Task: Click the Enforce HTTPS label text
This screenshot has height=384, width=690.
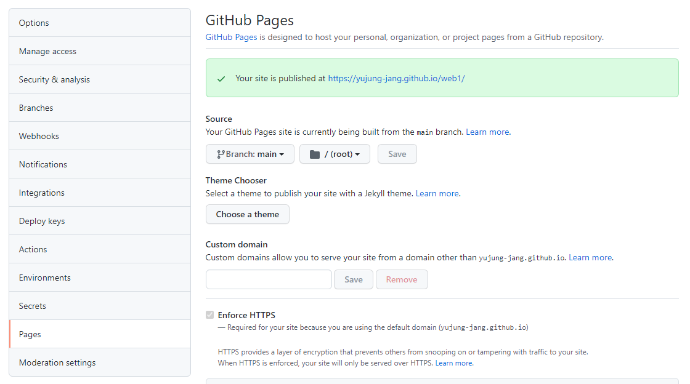Action: pyautogui.click(x=246, y=315)
